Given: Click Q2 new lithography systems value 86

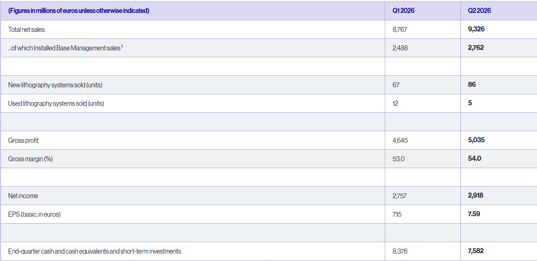Looking at the screenshot, I should (x=471, y=85).
